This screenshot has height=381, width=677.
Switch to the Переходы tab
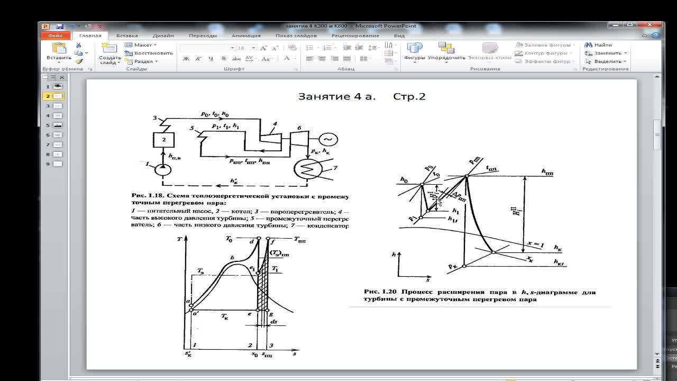(x=203, y=35)
